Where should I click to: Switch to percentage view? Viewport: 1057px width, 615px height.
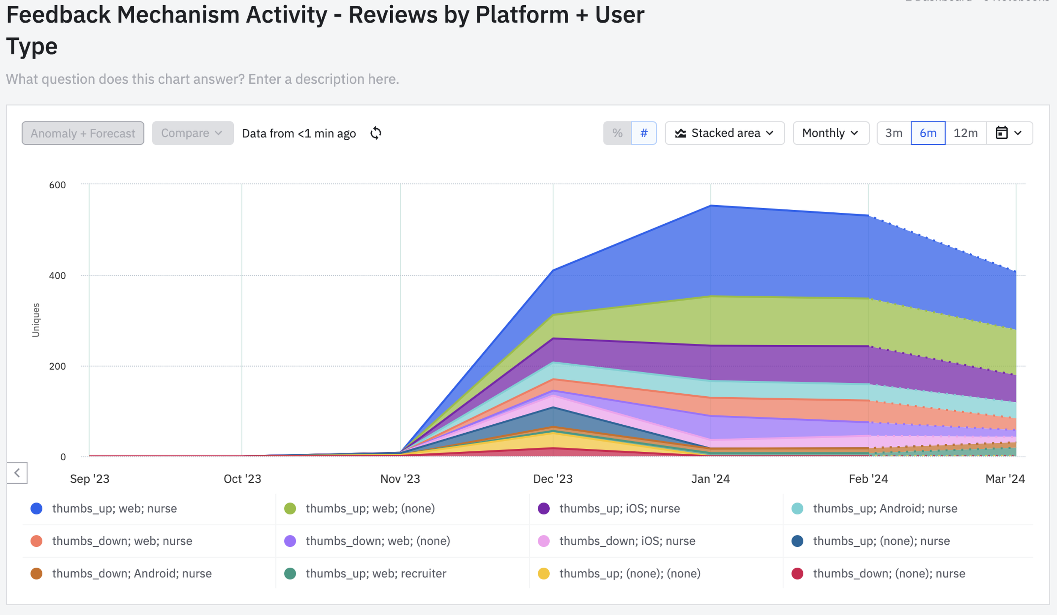[x=617, y=133]
